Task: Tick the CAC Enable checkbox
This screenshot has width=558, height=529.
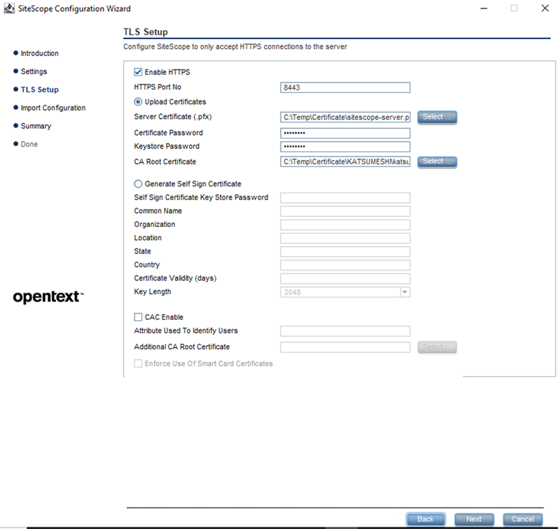Action: [138, 317]
